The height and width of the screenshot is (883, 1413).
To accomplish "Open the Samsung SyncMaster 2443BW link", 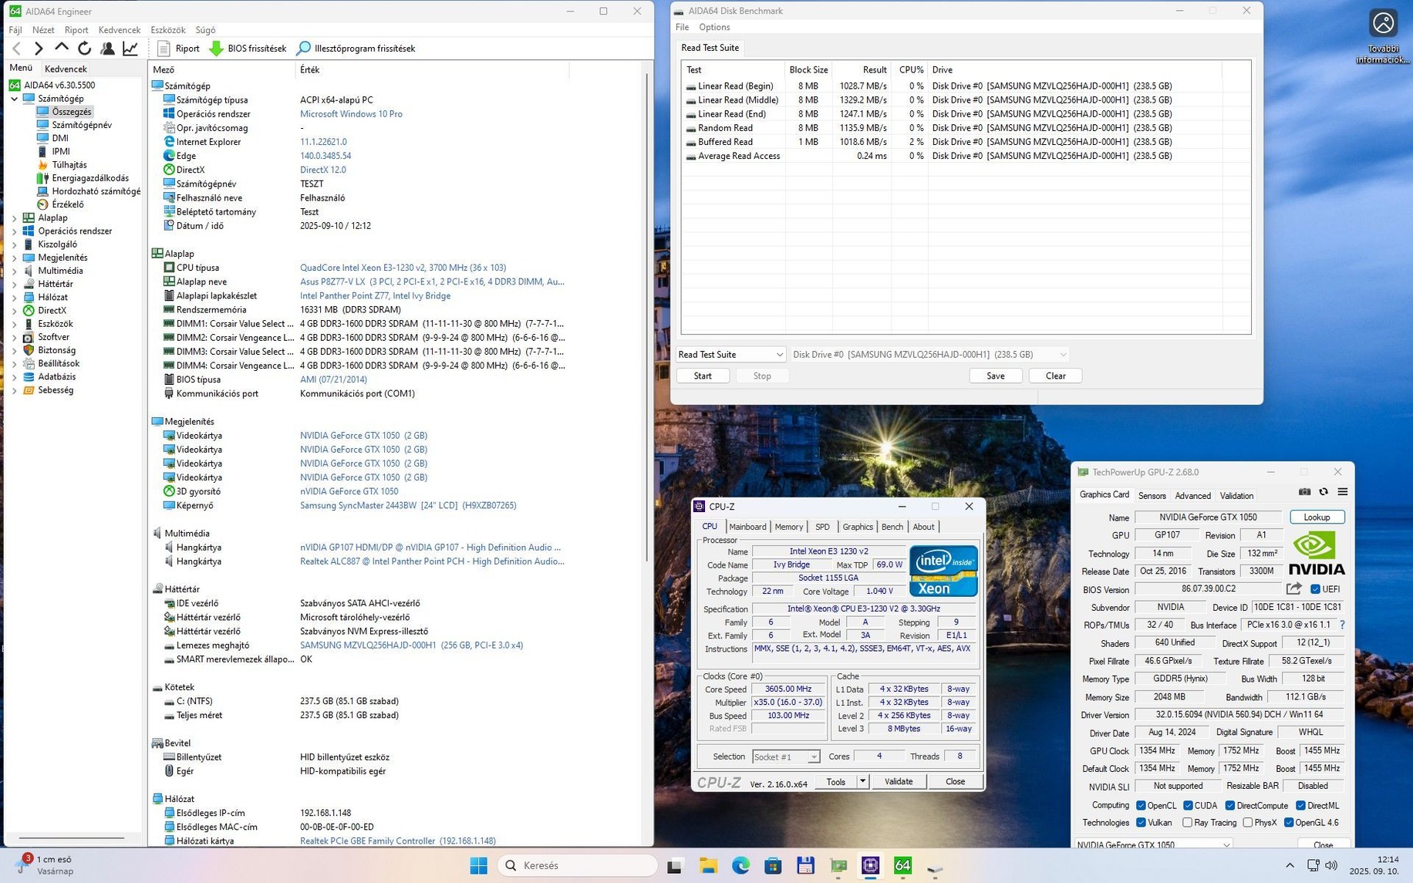I will [408, 506].
